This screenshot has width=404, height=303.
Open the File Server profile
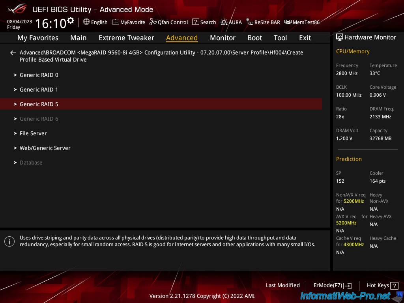point(33,133)
